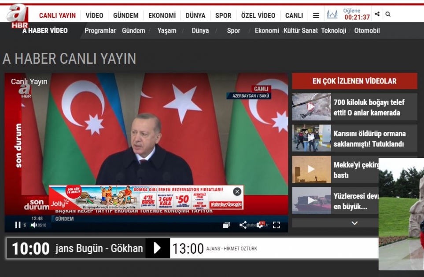Click the Jolly early reservation ad
424x277 pixels.
(x=146, y=197)
